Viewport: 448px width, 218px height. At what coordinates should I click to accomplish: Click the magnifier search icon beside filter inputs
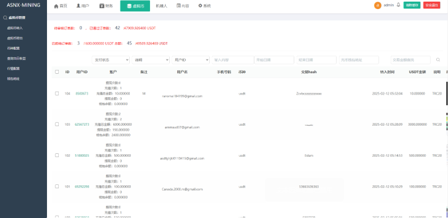[438, 60]
